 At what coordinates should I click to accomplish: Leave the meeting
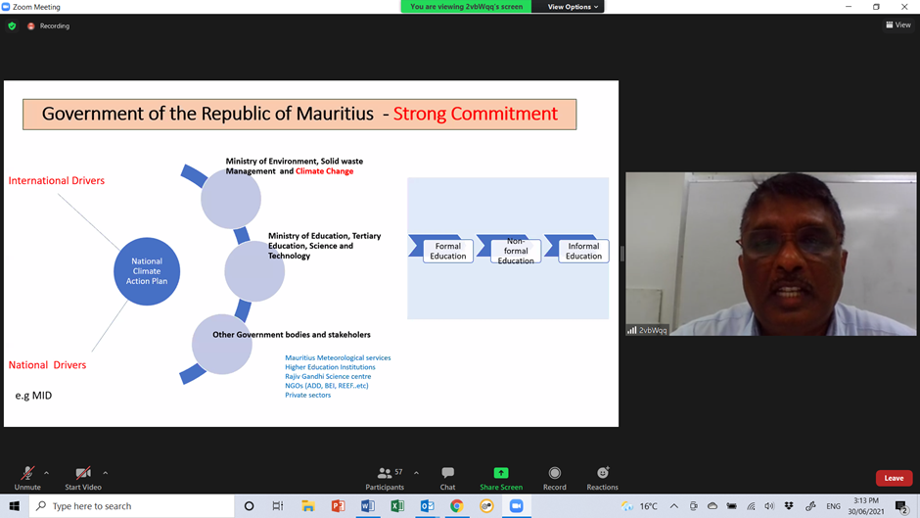point(893,478)
